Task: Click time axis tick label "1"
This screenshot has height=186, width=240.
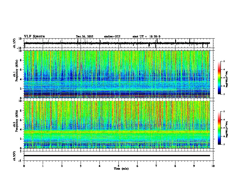Action: tap(43, 166)
